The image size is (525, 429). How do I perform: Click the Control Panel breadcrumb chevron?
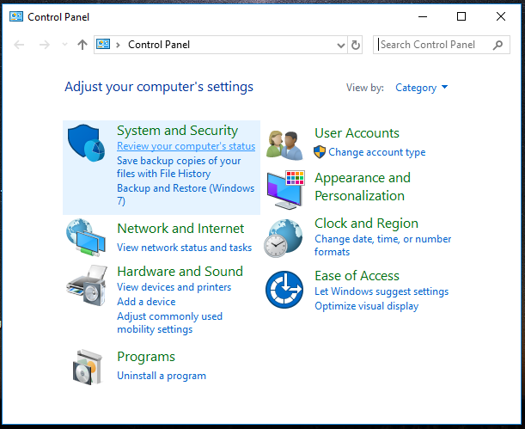coord(118,45)
